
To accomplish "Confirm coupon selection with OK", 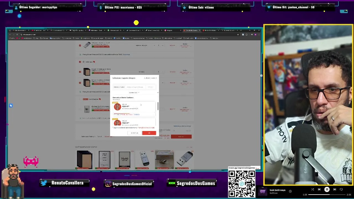I will coord(149,133).
